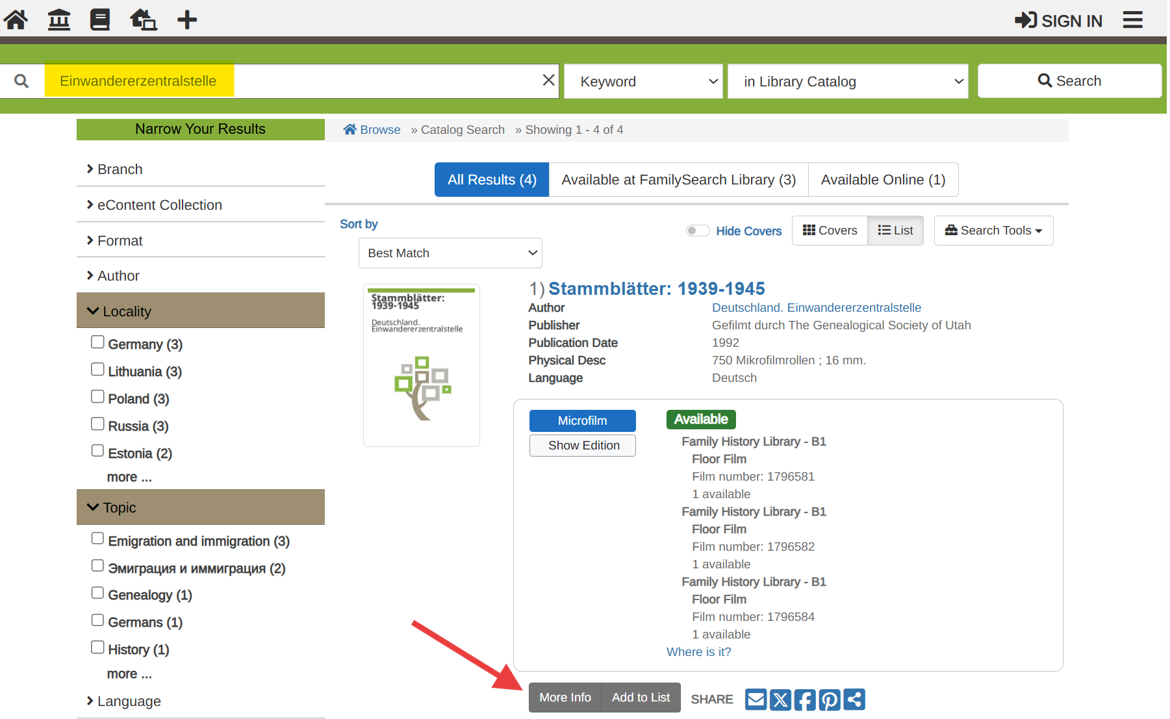1170x719 pixels.
Task: Open the Best Match sort dropdown
Action: tap(450, 253)
